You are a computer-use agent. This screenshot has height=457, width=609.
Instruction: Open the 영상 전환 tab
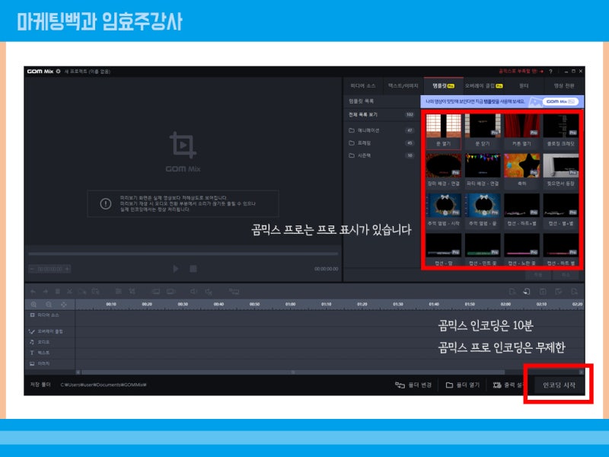point(564,85)
